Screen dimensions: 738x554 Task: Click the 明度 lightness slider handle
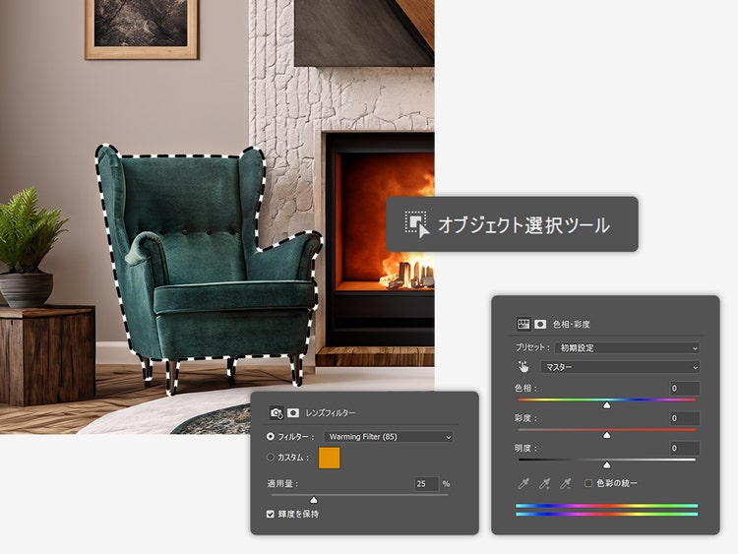(607, 465)
